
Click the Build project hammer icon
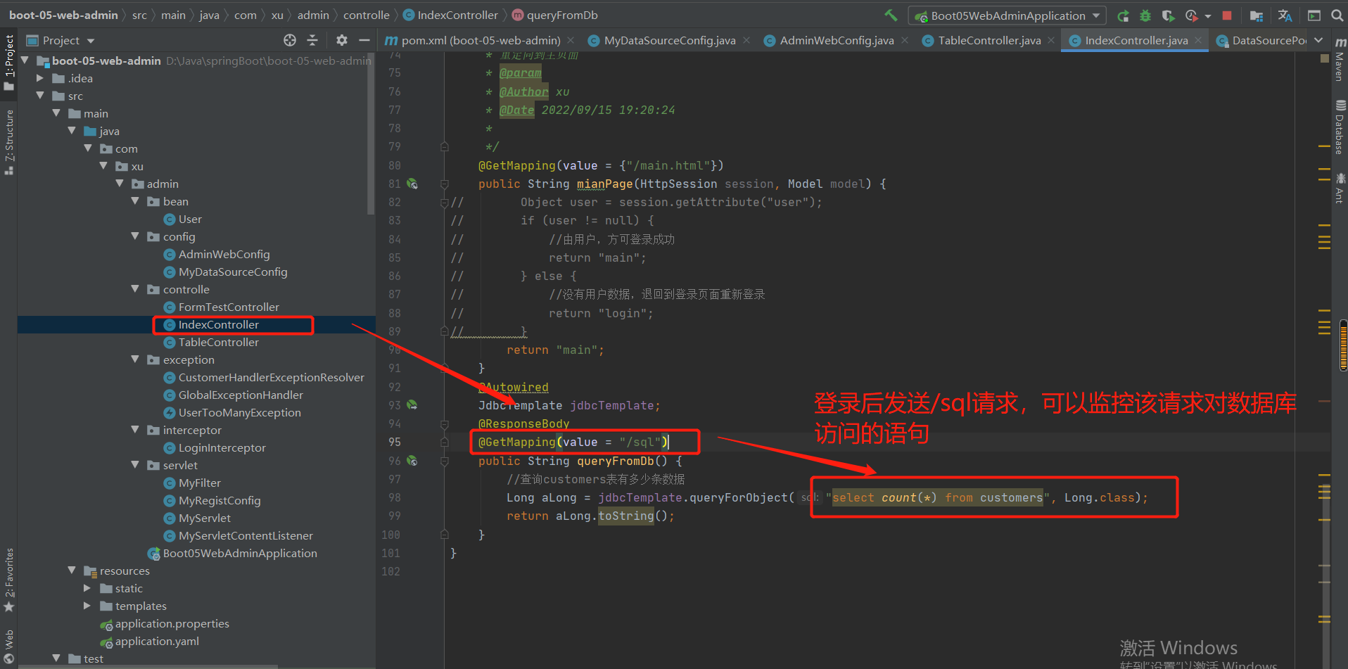tap(891, 15)
